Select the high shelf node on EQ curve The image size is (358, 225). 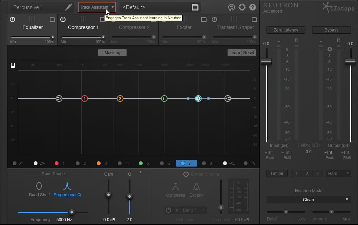228,98
